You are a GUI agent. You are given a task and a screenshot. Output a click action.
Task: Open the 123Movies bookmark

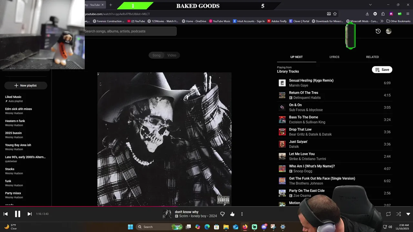click(163, 21)
